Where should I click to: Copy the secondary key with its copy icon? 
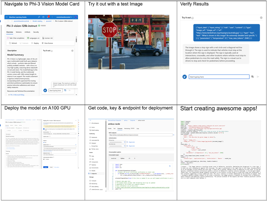coord(127,146)
